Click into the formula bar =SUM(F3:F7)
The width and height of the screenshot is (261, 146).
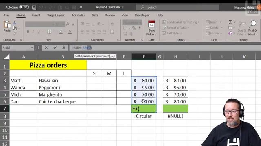click(x=165, y=48)
